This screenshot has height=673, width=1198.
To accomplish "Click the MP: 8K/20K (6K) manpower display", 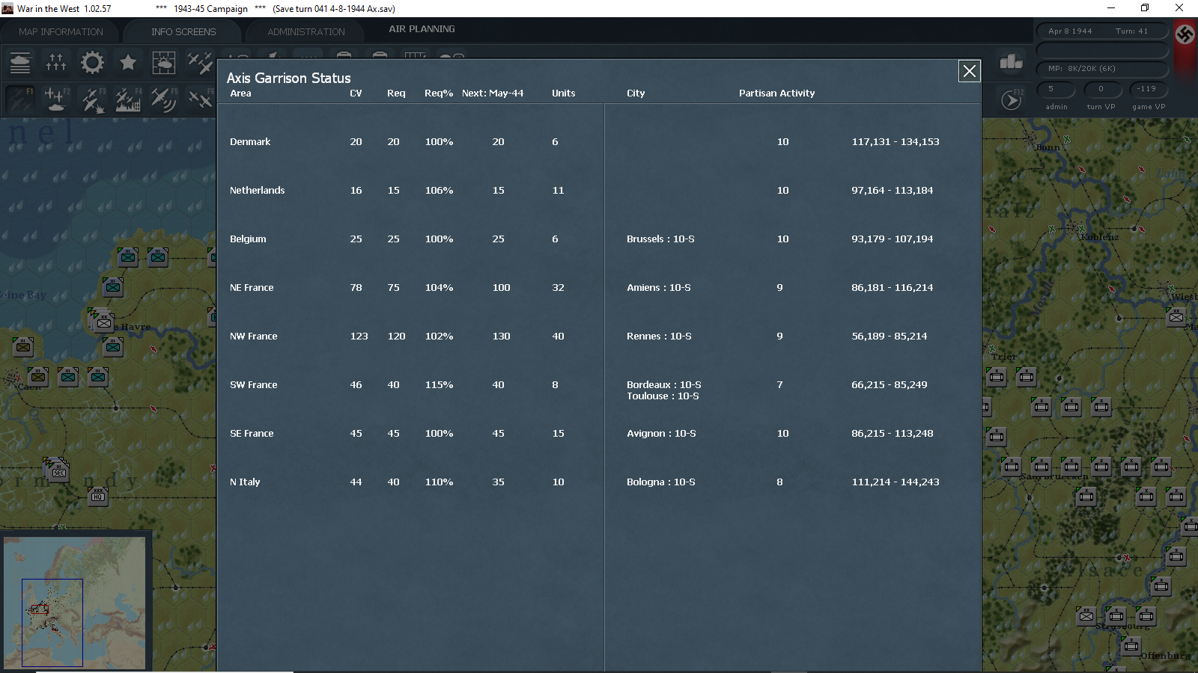I will 1102,69.
